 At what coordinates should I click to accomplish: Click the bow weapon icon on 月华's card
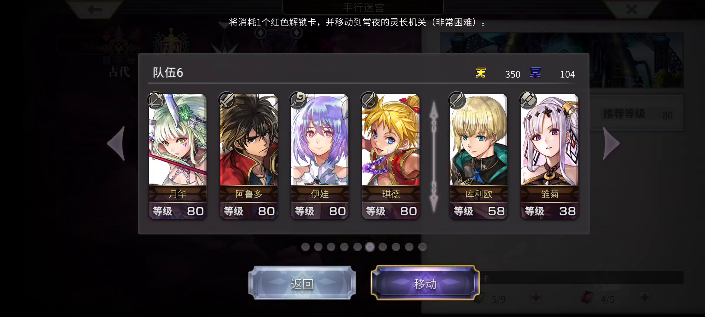[x=156, y=100]
